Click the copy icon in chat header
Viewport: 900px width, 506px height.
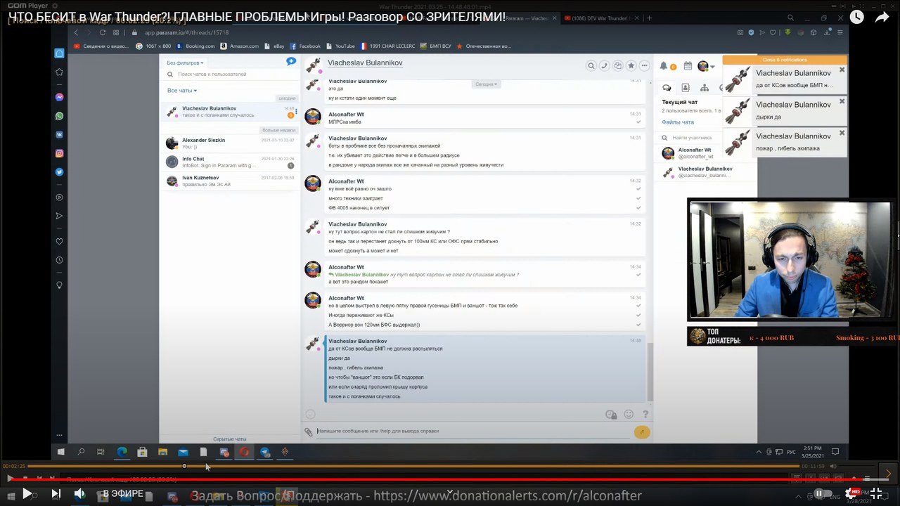click(617, 65)
